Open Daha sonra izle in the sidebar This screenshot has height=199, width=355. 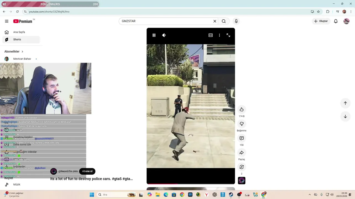coord(22,145)
